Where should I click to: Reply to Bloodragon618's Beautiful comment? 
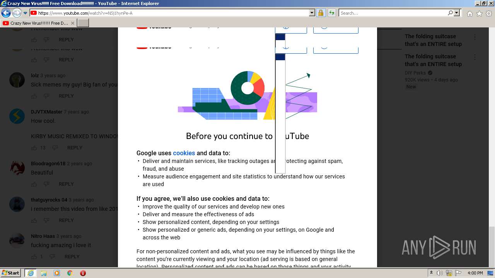click(x=66, y=184)
